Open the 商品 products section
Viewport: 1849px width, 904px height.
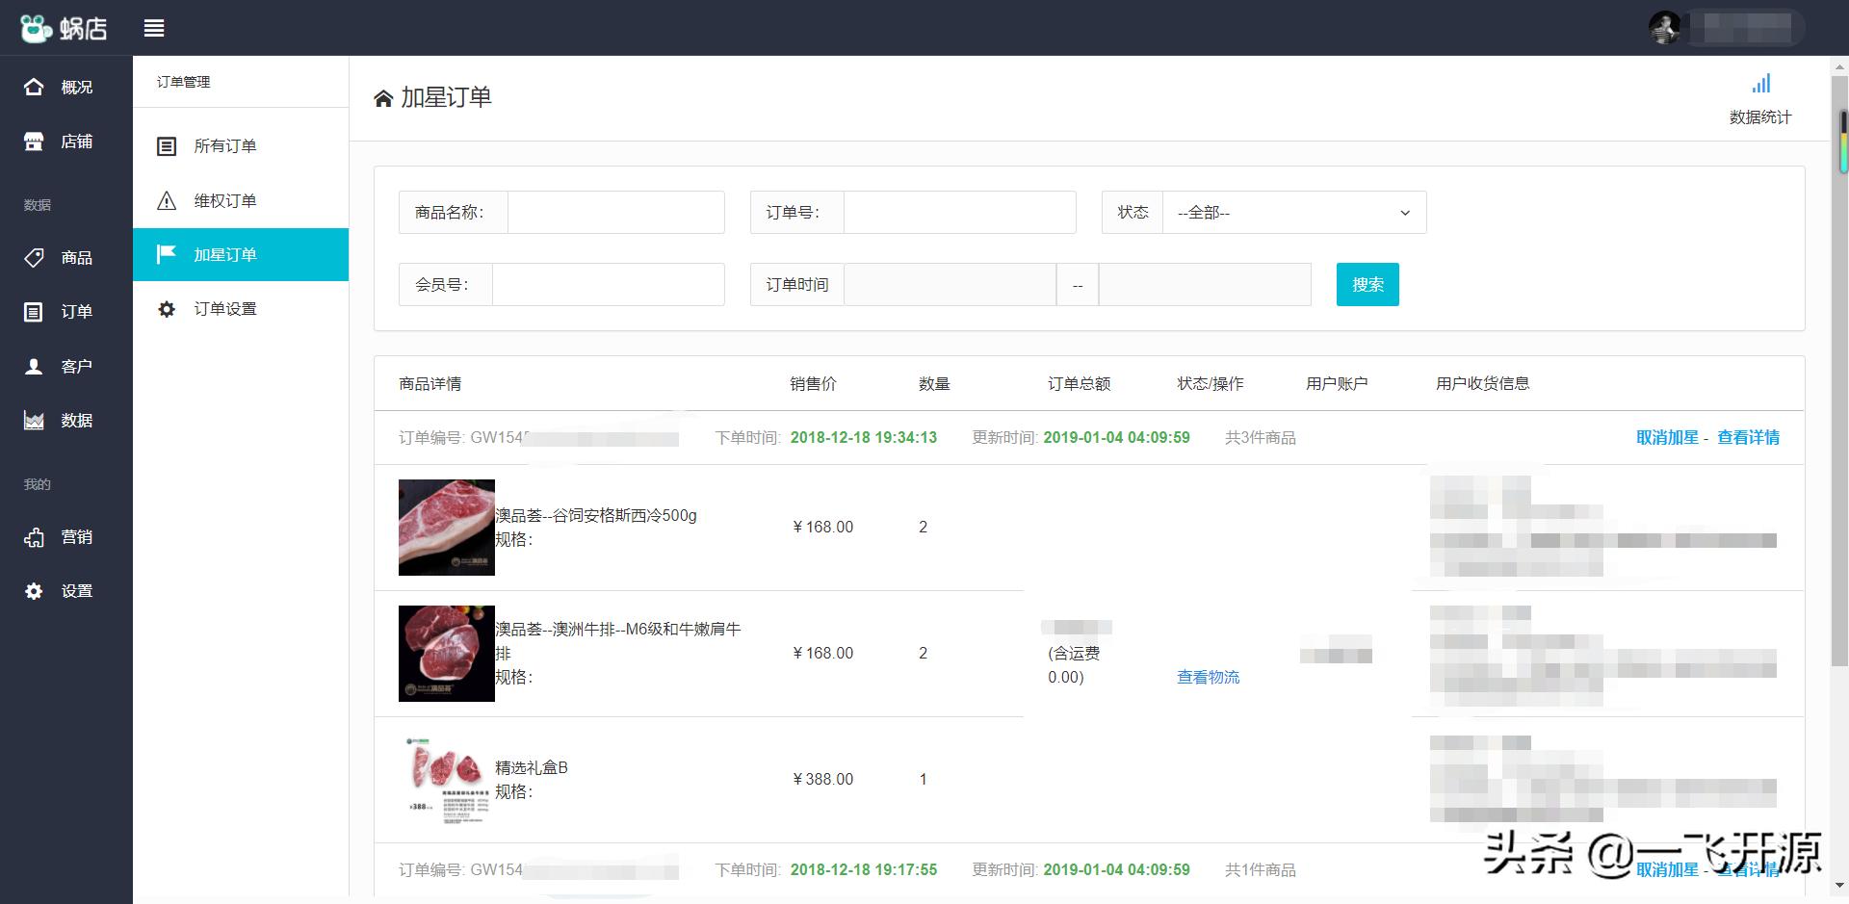click(65, 258)
